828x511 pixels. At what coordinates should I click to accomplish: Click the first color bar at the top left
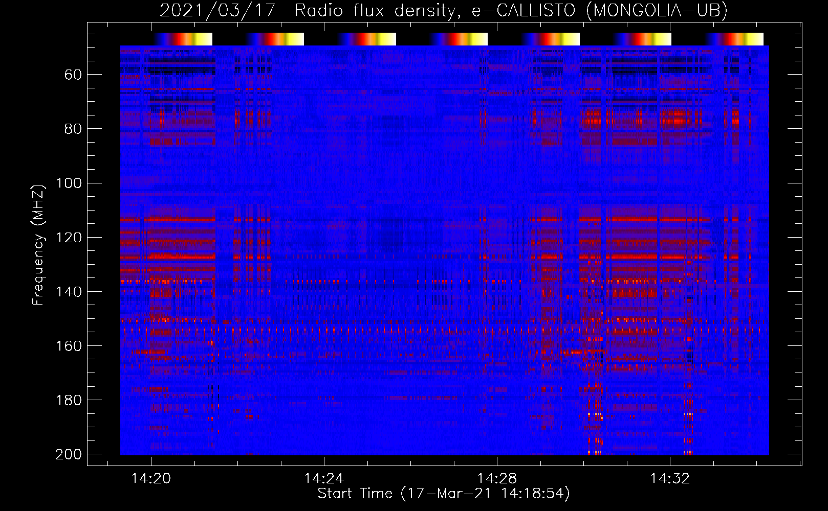coord(183,39)
